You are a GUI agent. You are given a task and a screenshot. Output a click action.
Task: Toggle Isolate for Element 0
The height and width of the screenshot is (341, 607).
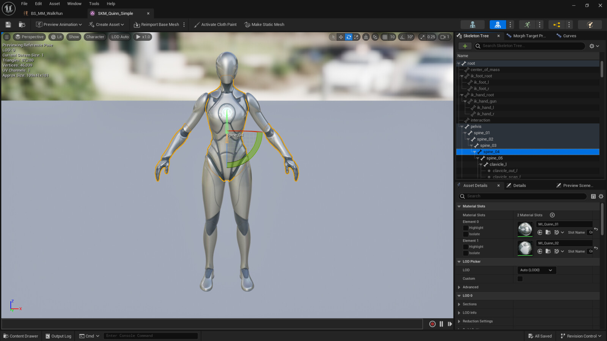coord(465,234)
